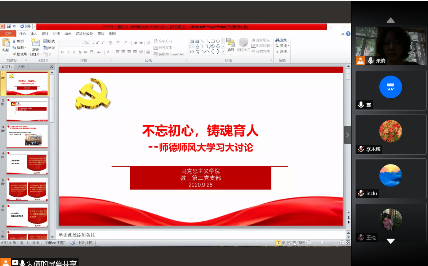Expand the meeting panel side arrow
This screenshot has height=266, width=428.
(x=347, y=135)
